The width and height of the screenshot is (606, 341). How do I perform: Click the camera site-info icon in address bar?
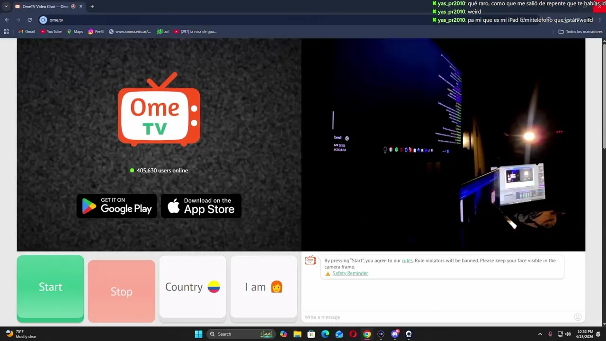tap(43, 20)
